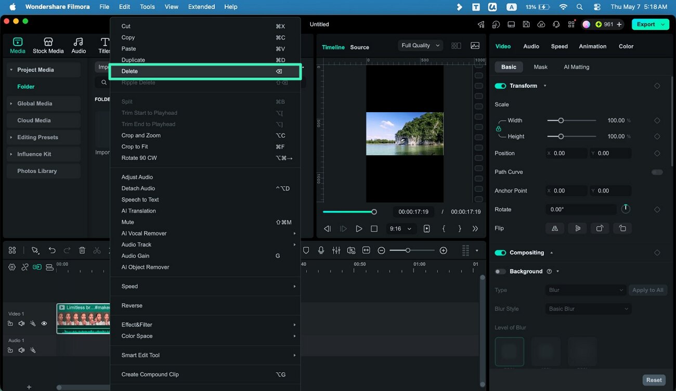Expand the Global Media tree item
The image size is (676, 391).
pyautogui.click(x=11, y=104)
